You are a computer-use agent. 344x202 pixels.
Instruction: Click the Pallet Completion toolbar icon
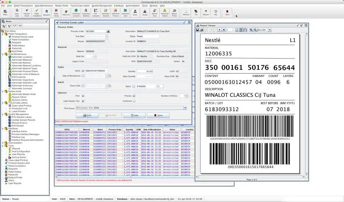[37, 13]
